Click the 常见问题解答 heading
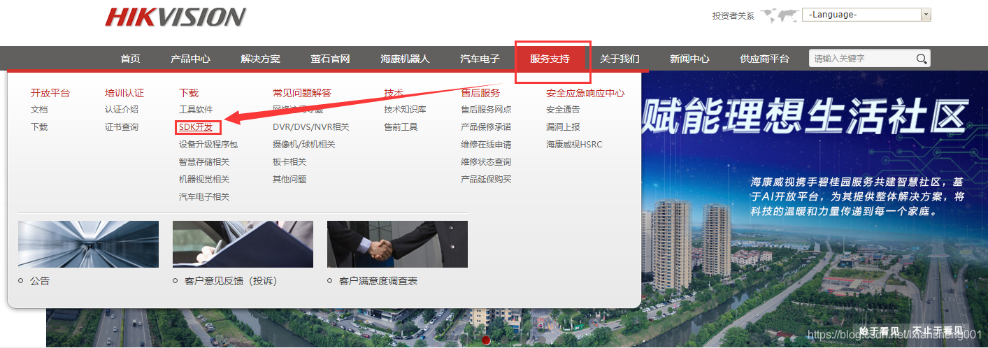The width and height of the screenshot is (988, 348). tap(302, 92)
